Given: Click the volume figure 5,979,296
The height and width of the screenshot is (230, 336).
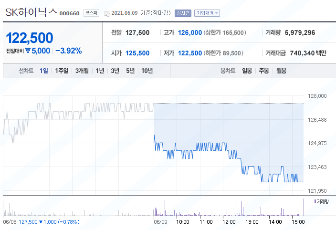Looking at the screenshot, I should coord(300,32).
